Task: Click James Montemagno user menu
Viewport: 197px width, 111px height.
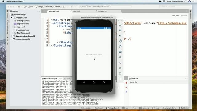Action: (175, 1)
